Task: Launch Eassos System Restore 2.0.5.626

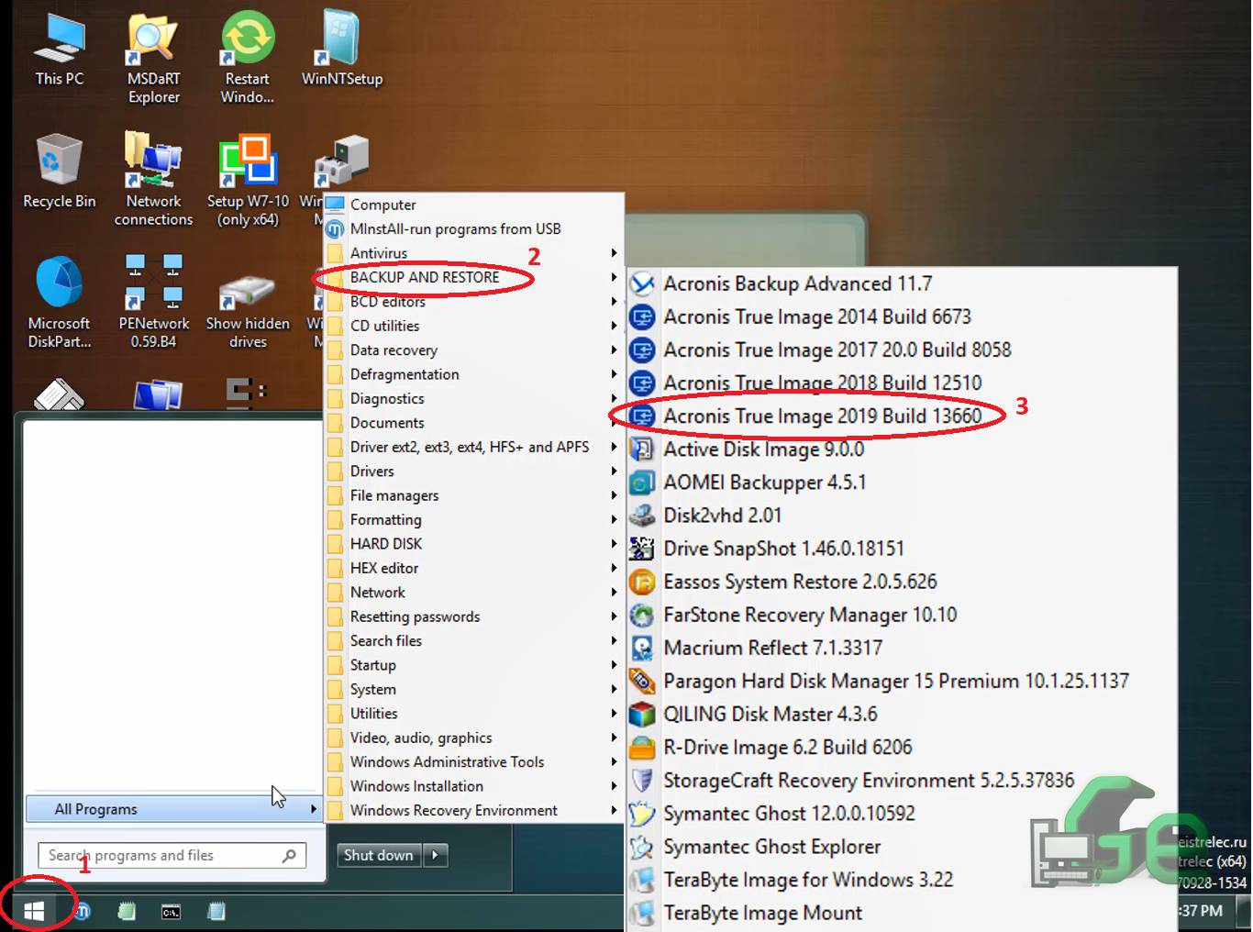Action: click(901, 581)
